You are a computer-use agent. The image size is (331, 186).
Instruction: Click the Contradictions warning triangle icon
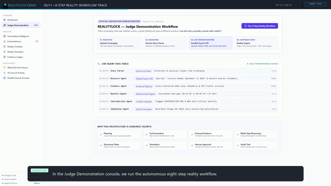[x=5, y=41]
